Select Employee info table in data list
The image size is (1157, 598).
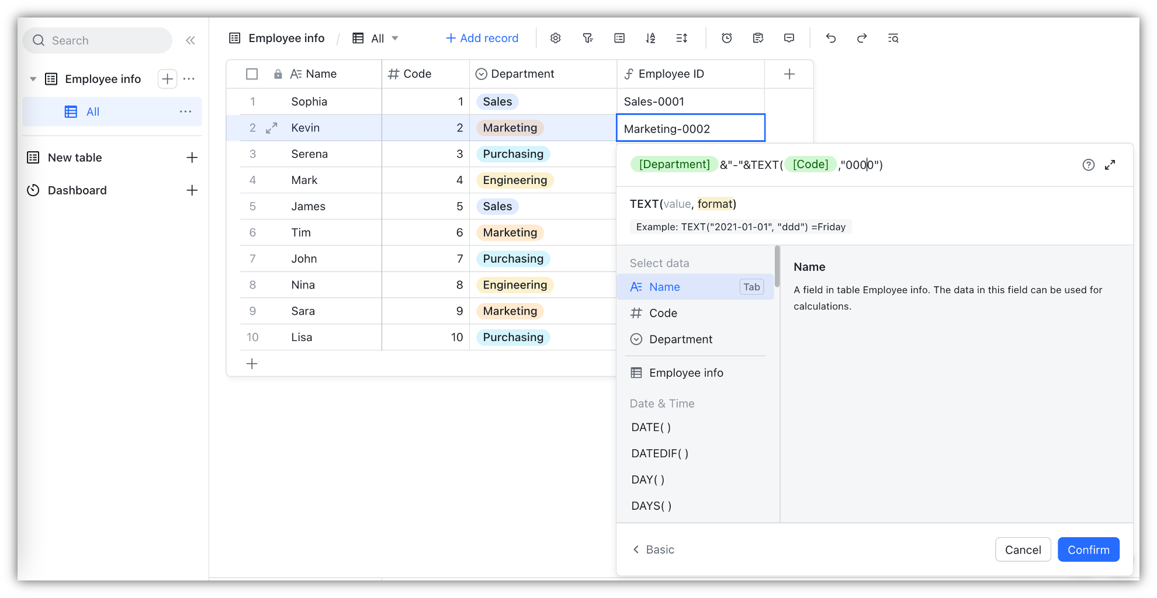point(695,373)
